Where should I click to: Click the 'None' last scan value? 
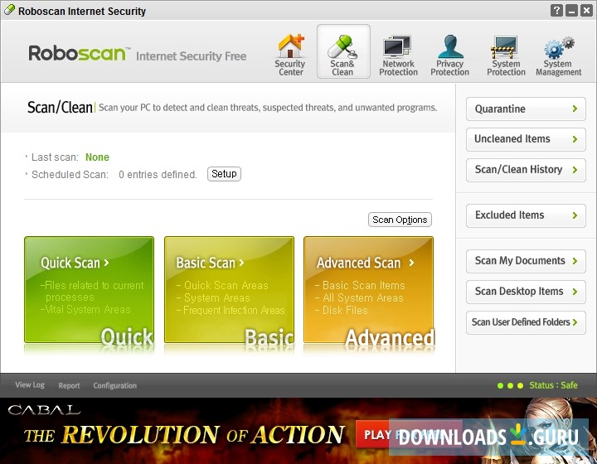tap(97, 157)
